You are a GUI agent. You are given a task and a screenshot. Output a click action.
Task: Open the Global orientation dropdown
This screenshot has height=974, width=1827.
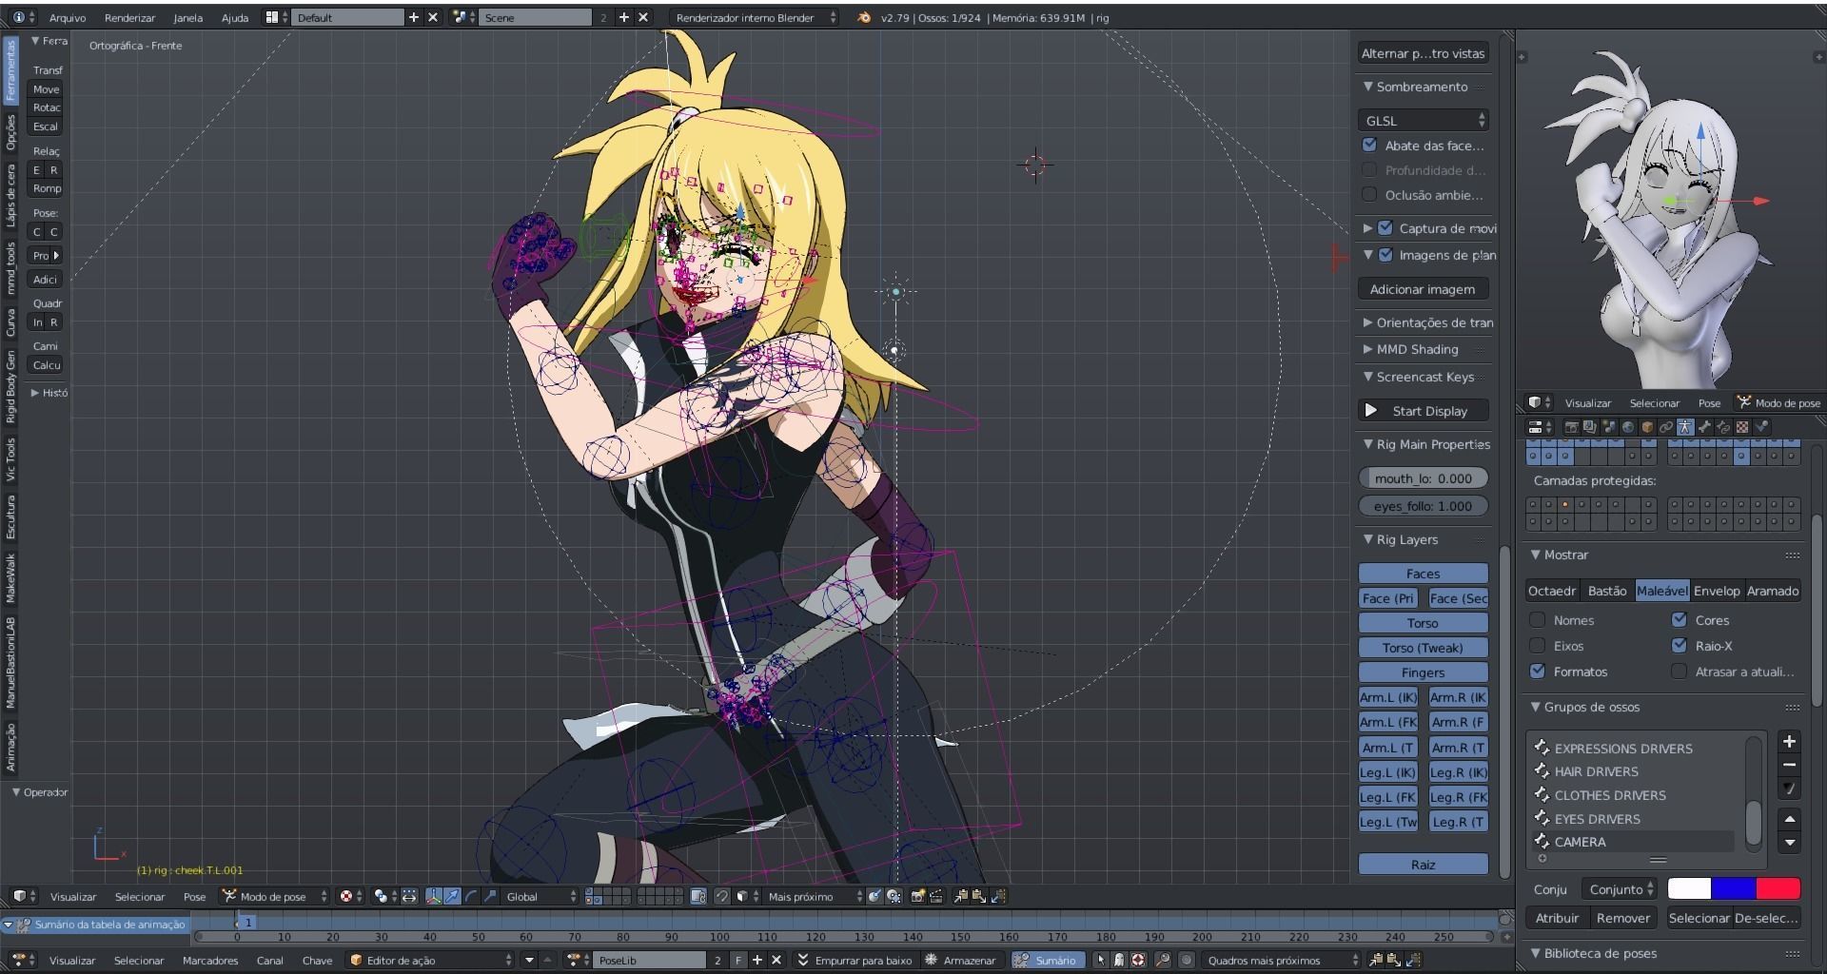pos(540,896)
